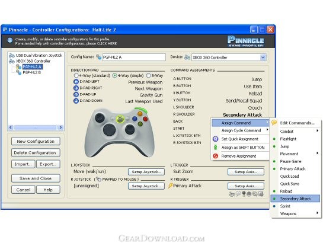Open Help
Viewport: 323px width, 243px height.
click(x=48, y=190)
